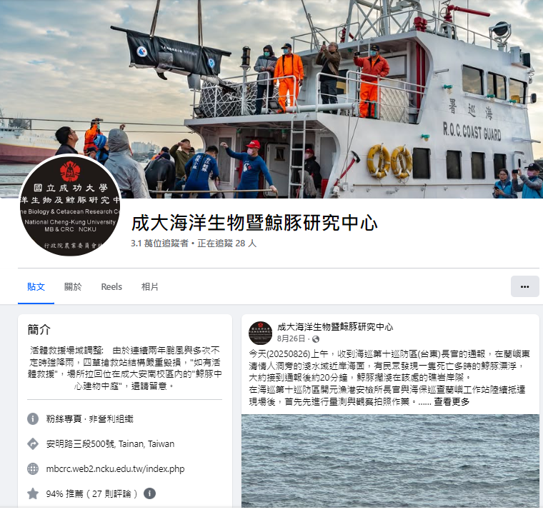Switch to the 貼文 tab
Screen dimensions: 543x512
36,287
